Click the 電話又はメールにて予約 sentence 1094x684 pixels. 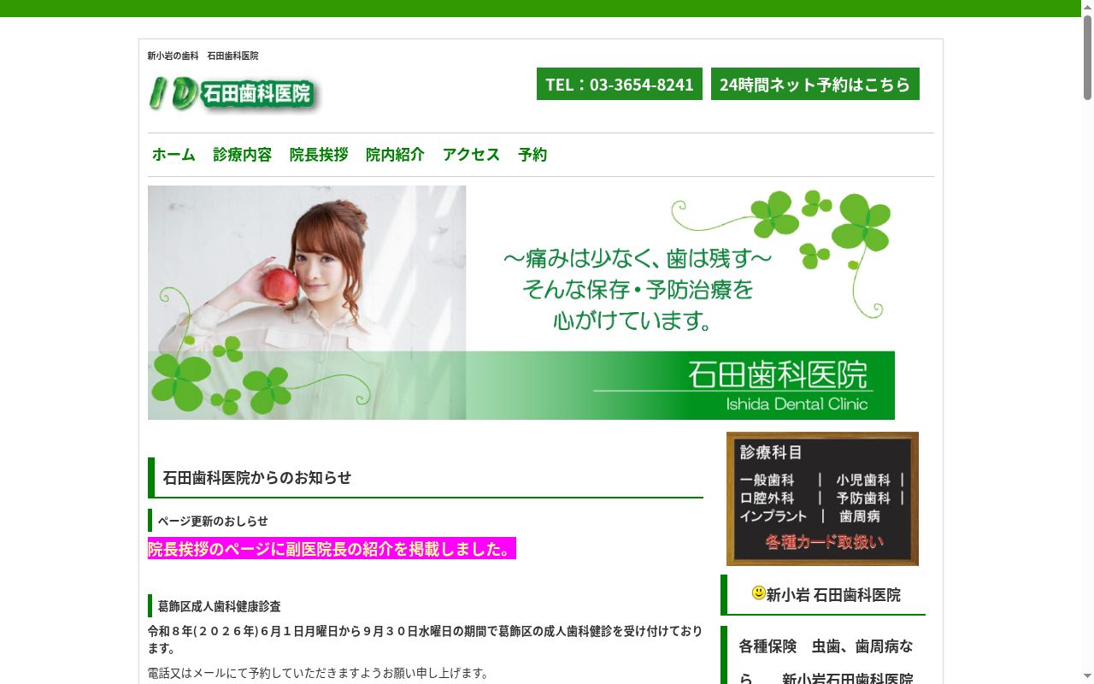[319, 673]
